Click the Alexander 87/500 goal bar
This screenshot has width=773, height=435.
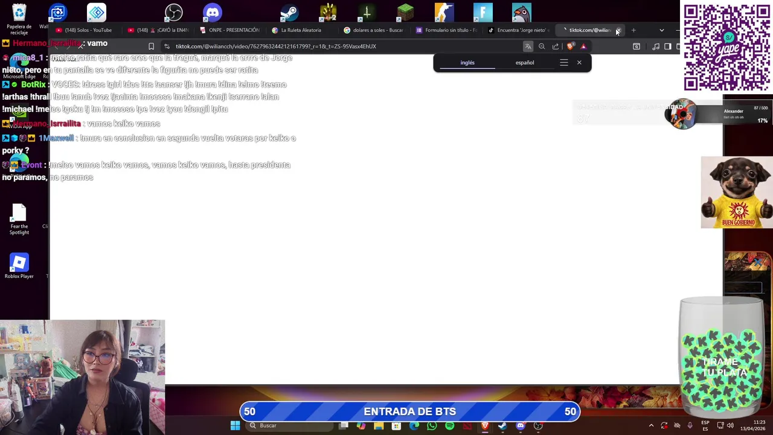(717, 114)
